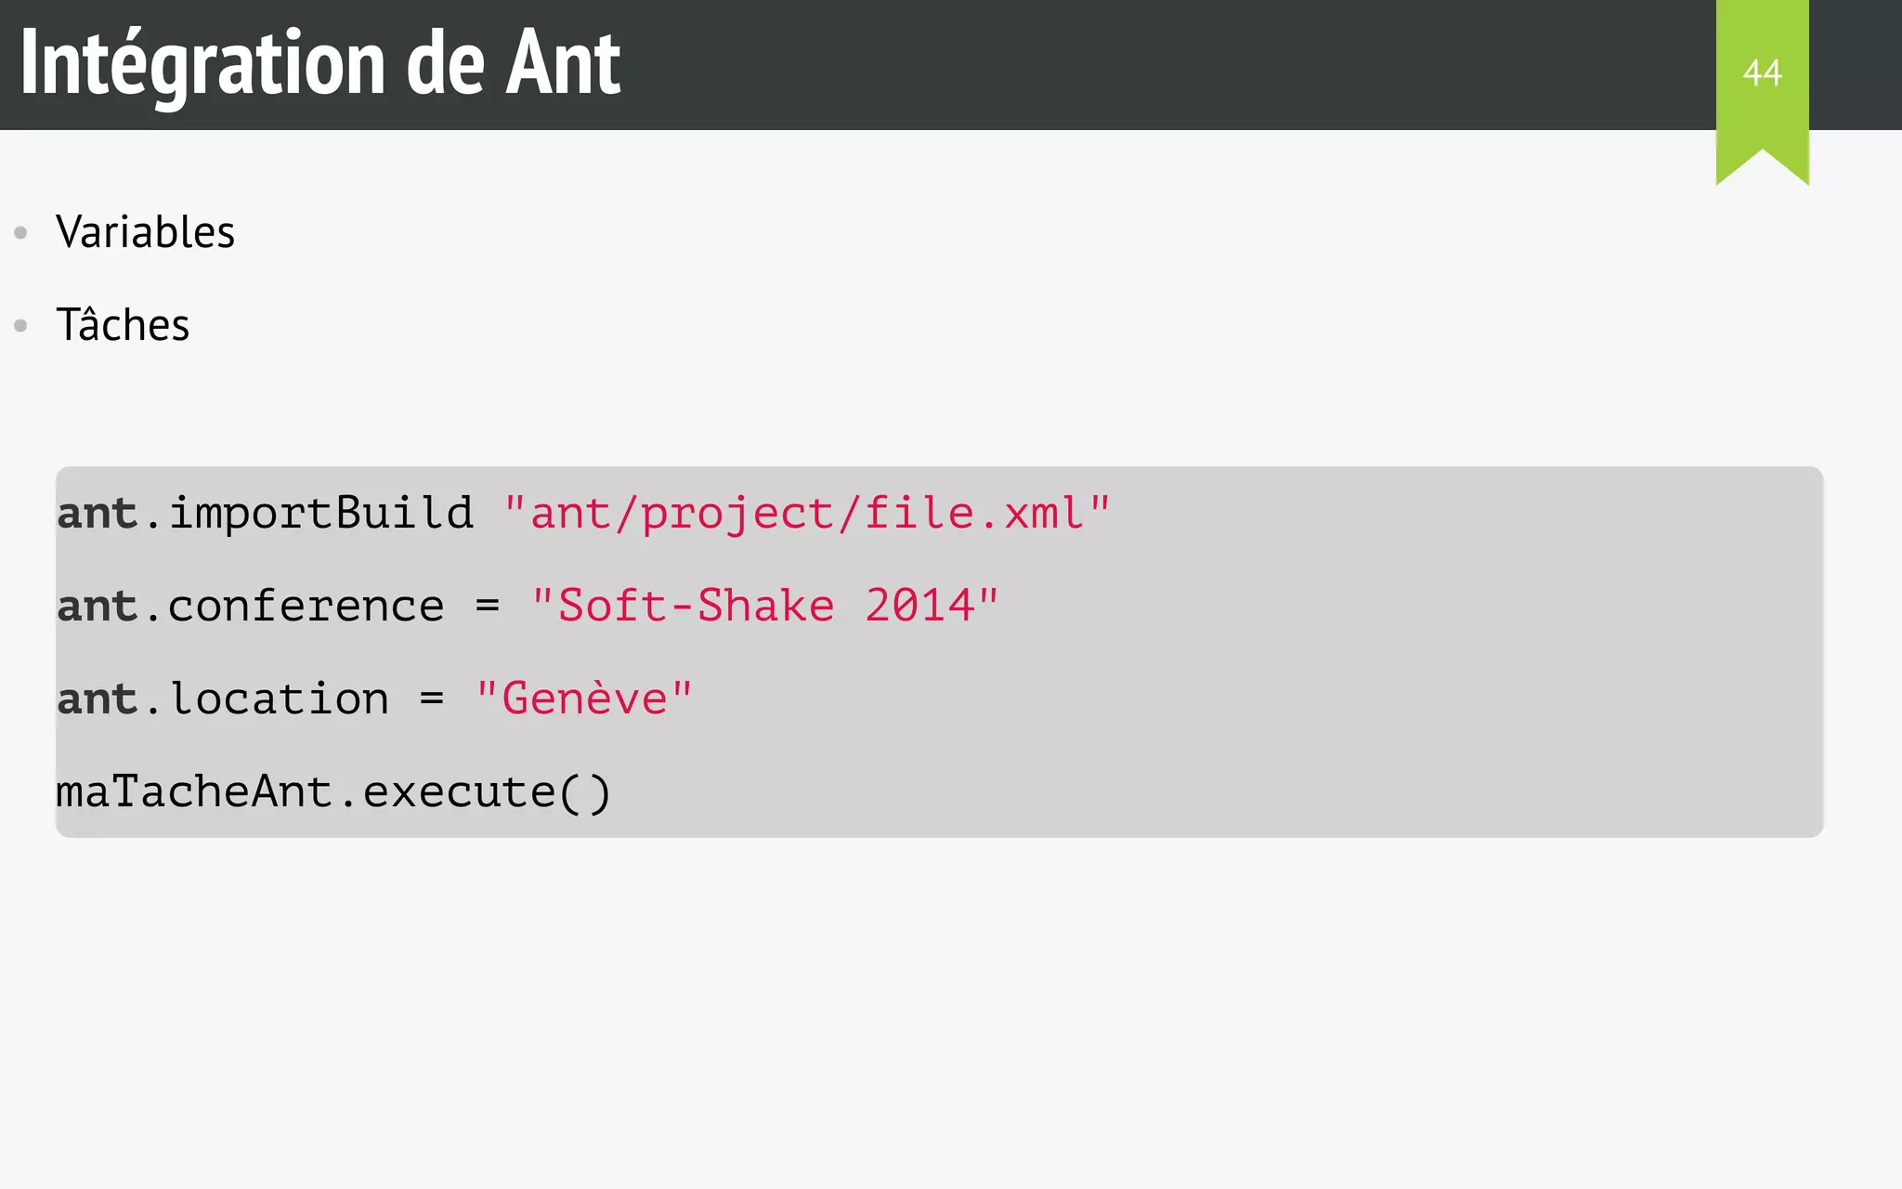Click the word 'Ant' in the title
This screenshot has width=1902, height=1189.
pyautogui.click(x=563, y=63)
